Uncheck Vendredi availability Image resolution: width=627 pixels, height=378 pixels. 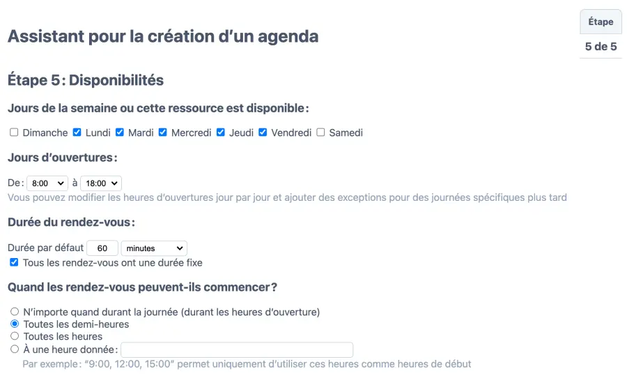pos(263,133)
